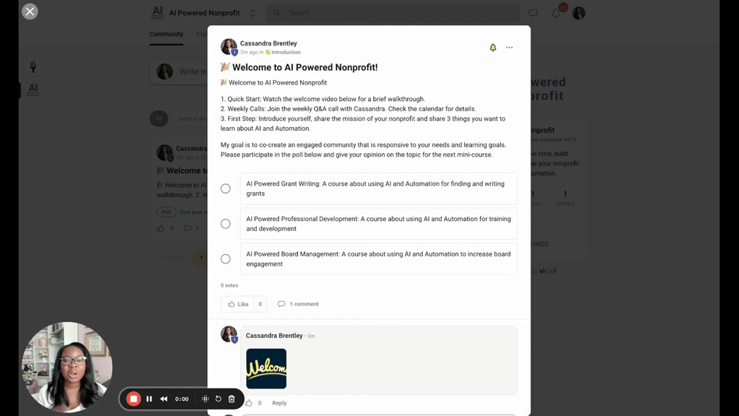Pause the screen recording
This screenshot has height=416, width=739.
coord(149,399)
